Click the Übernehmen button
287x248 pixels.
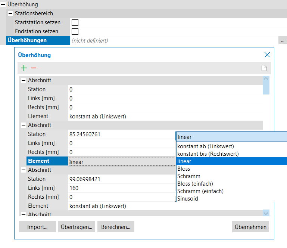(250, 227)
